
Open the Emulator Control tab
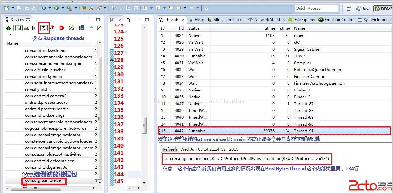pos(337,19)
